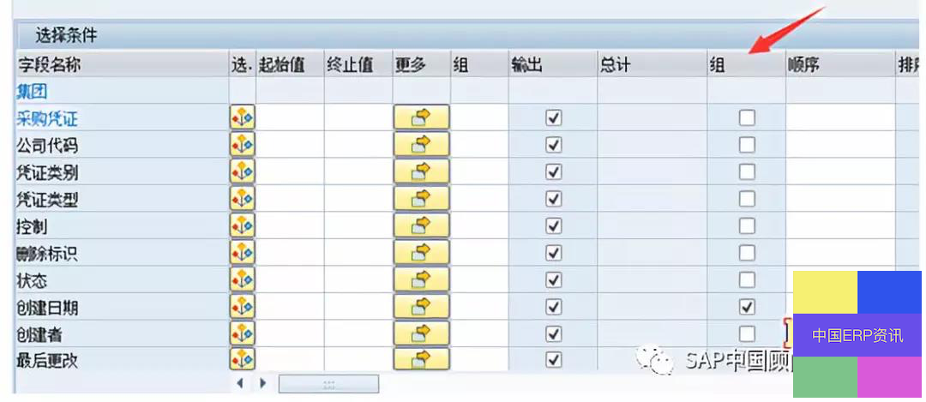The height and width of the screenshot is (402, 926).
Task: Click selection options icon for 创建日期
Action: coord(242,306)
